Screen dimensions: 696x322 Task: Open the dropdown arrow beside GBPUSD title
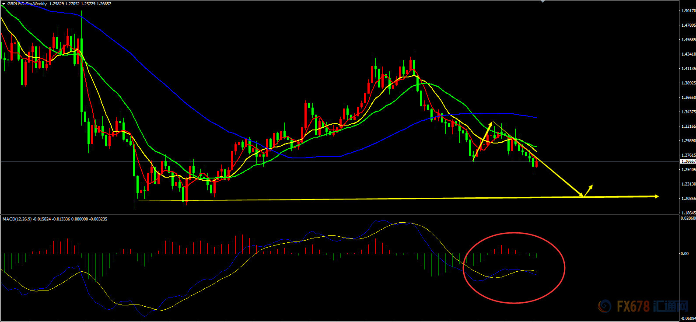(3, 4)
